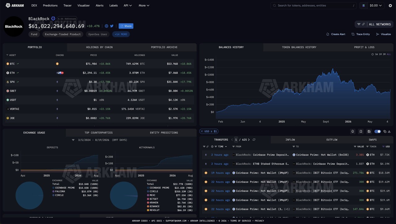Switch to the Top Counterparties tab
Viewport: 396px width, 224px height.
[x=99, y=133]
